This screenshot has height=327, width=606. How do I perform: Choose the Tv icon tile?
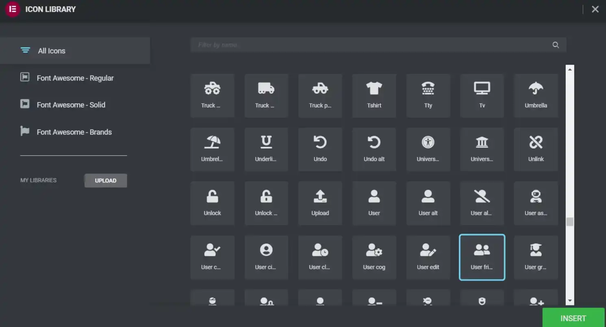(x=482, y=96)
